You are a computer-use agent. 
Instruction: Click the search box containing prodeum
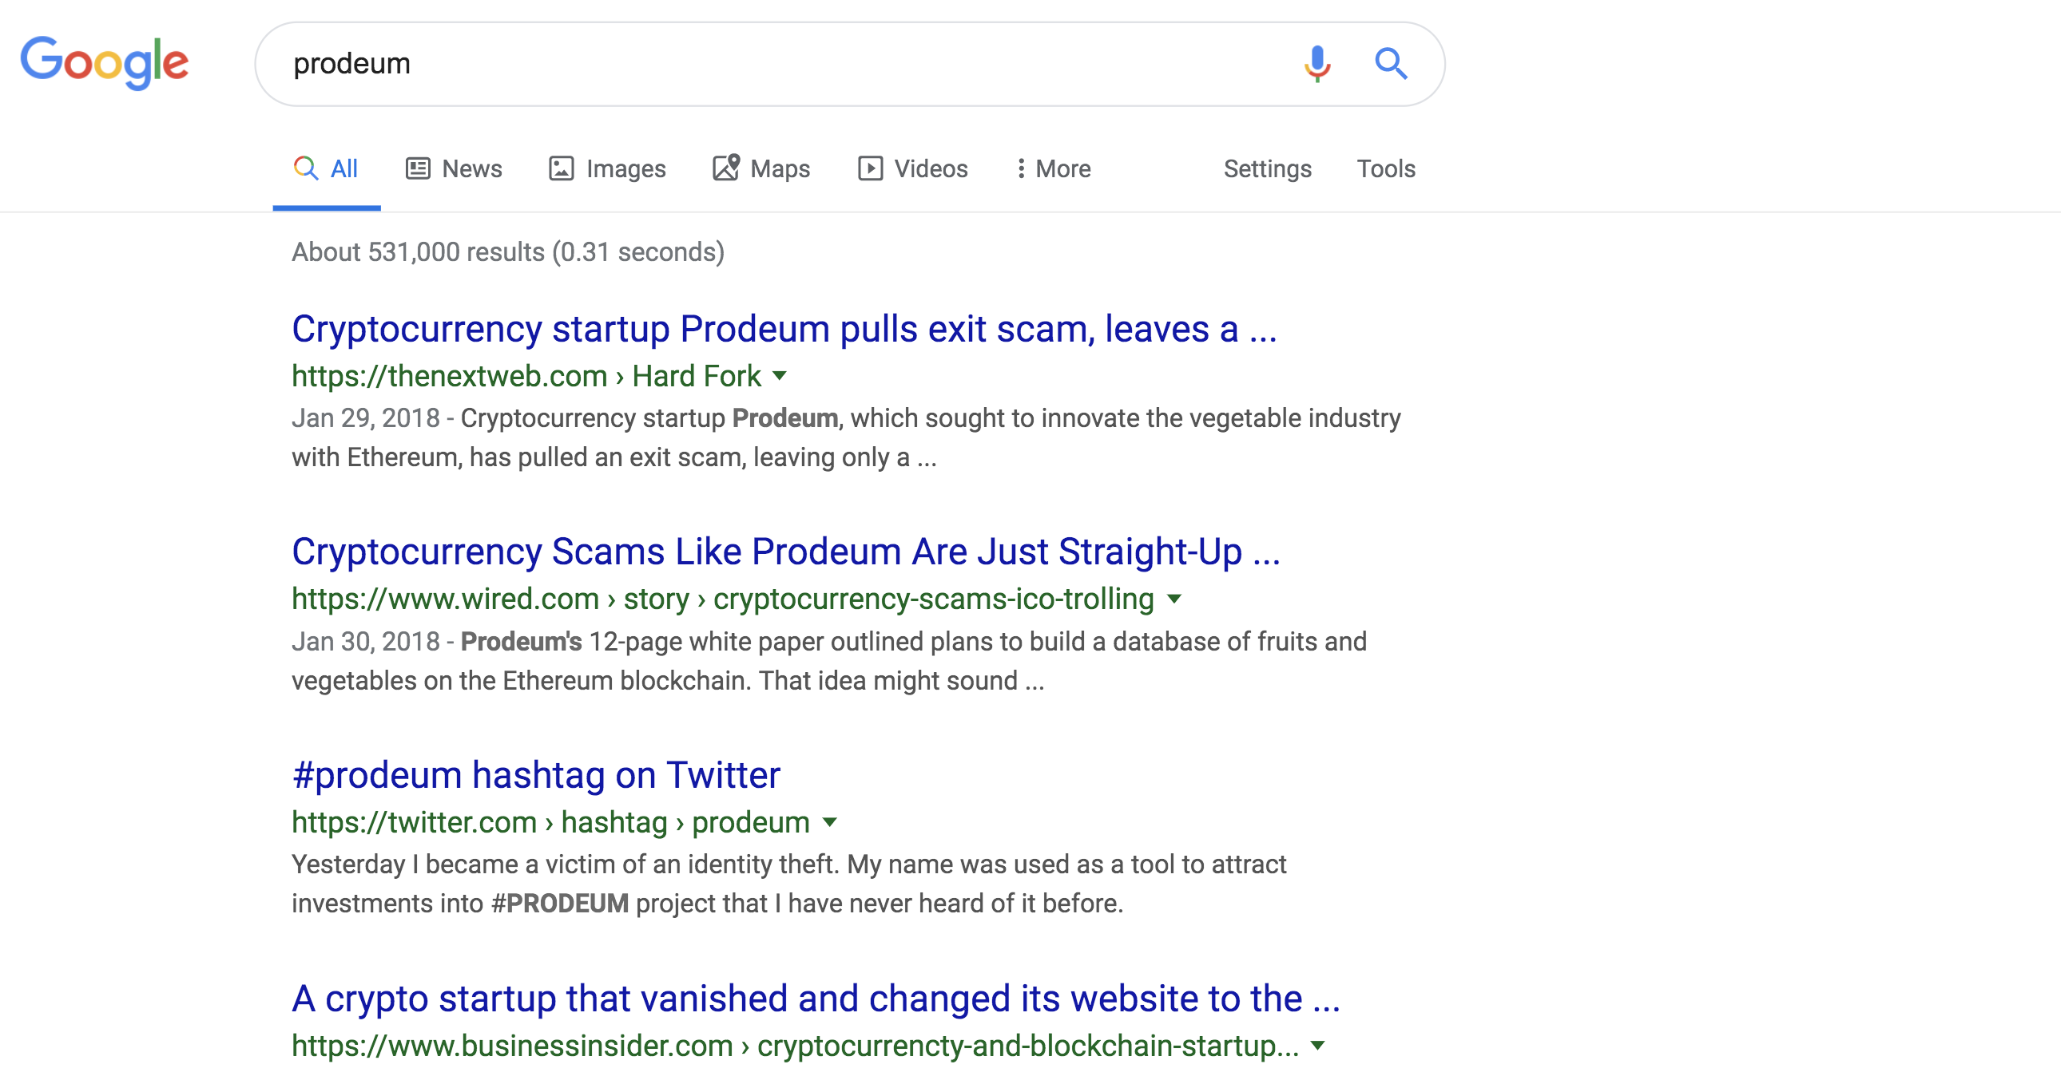click(784, 63)
